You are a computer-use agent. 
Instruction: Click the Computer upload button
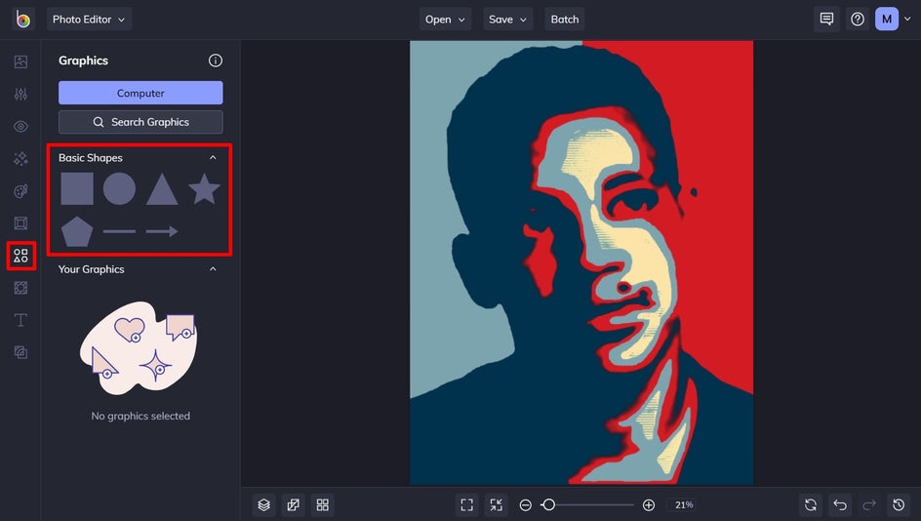click(x=140, y=93)
